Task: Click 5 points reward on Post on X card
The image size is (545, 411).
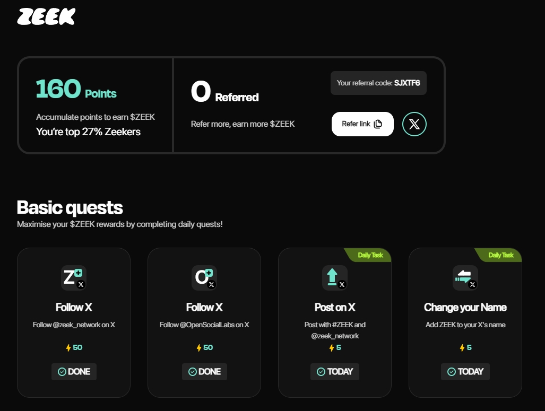Action: (335, 347)
